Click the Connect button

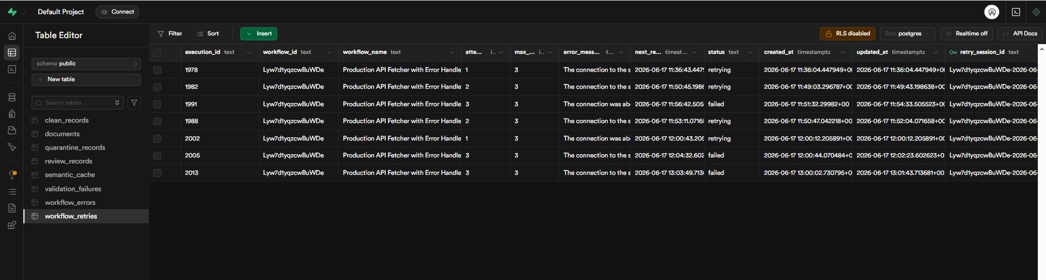pyautogui.click(x=117, y=12)
